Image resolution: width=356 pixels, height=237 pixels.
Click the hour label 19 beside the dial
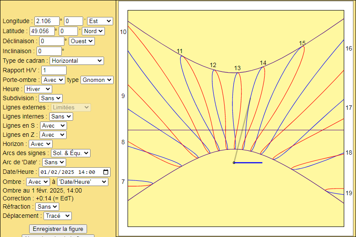tap(349, 193)
